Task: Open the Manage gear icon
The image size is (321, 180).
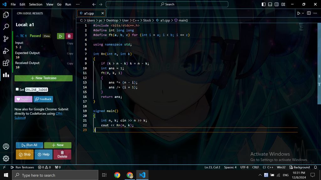Action: coord(6,158)
